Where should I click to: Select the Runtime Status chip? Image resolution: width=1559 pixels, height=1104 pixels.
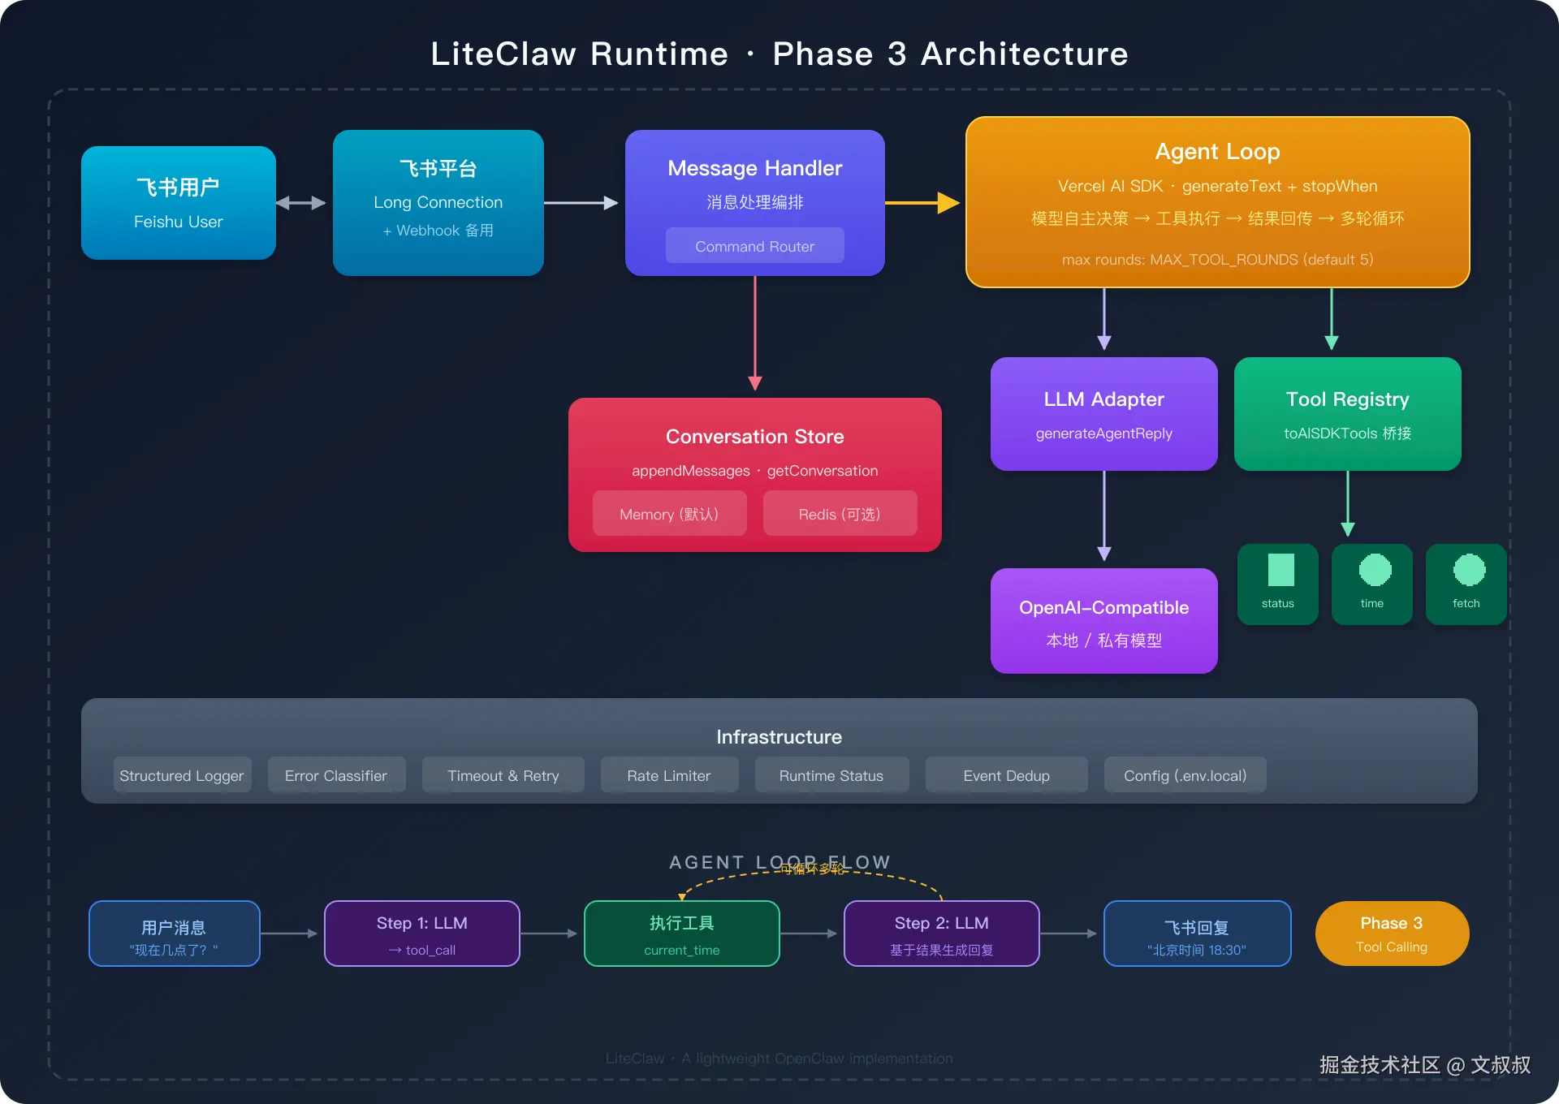(831, 775)
